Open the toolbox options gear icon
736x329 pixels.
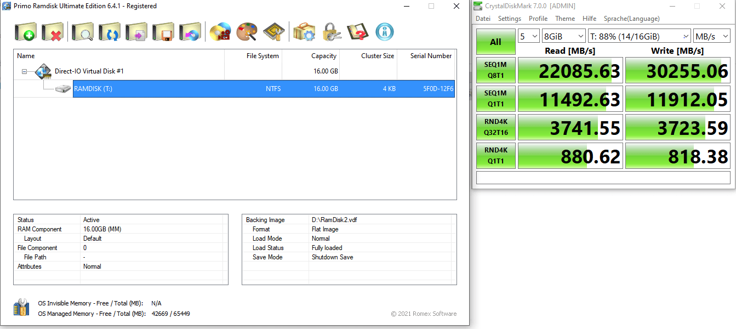(x=304, y=32)
